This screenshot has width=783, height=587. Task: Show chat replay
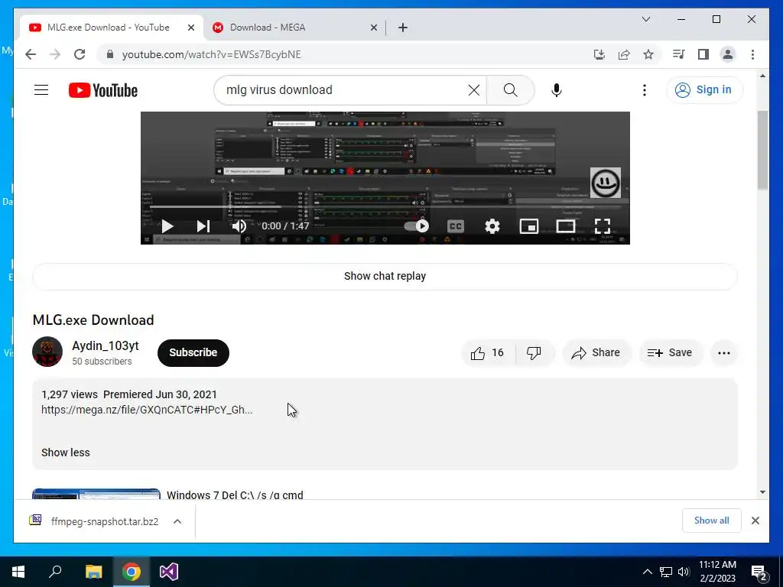point(385,276)
